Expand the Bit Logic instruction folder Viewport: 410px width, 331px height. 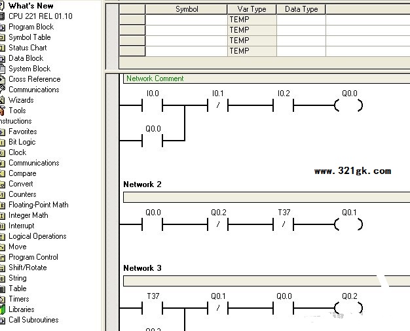(x=22, y=142)
